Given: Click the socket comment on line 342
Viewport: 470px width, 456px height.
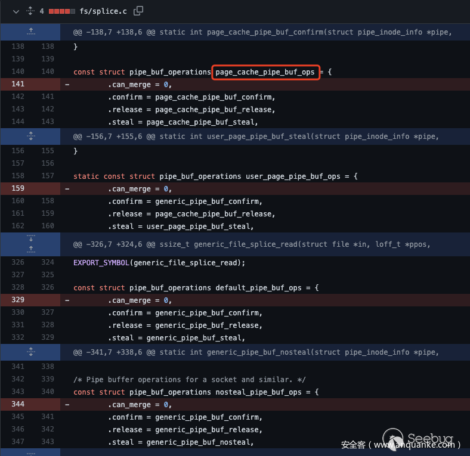Looking at the screenshot, I should [190, 380].
